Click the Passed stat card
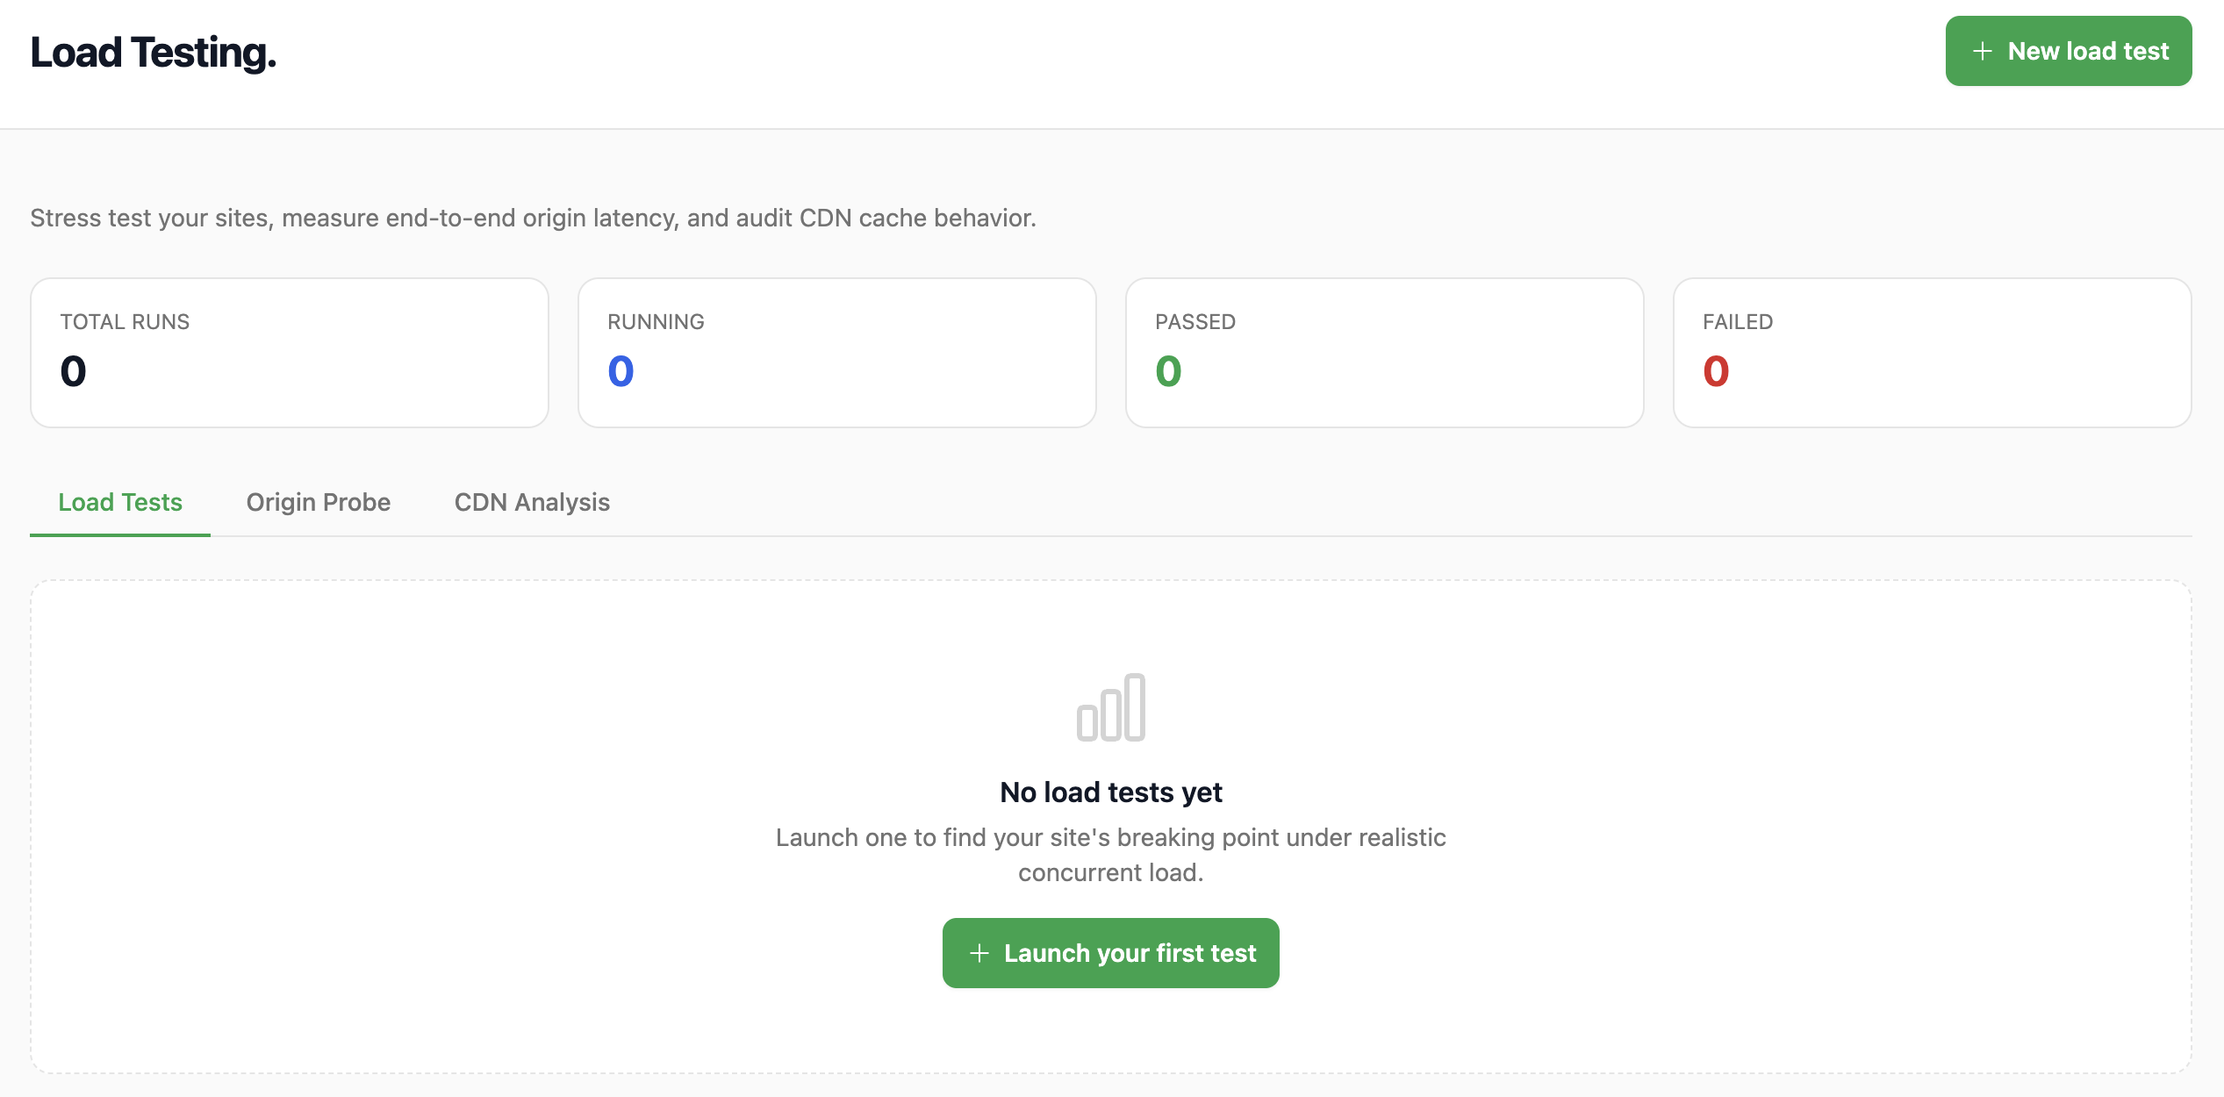The height and width of the screenshot is (1097, 2224). (1385, 353)
